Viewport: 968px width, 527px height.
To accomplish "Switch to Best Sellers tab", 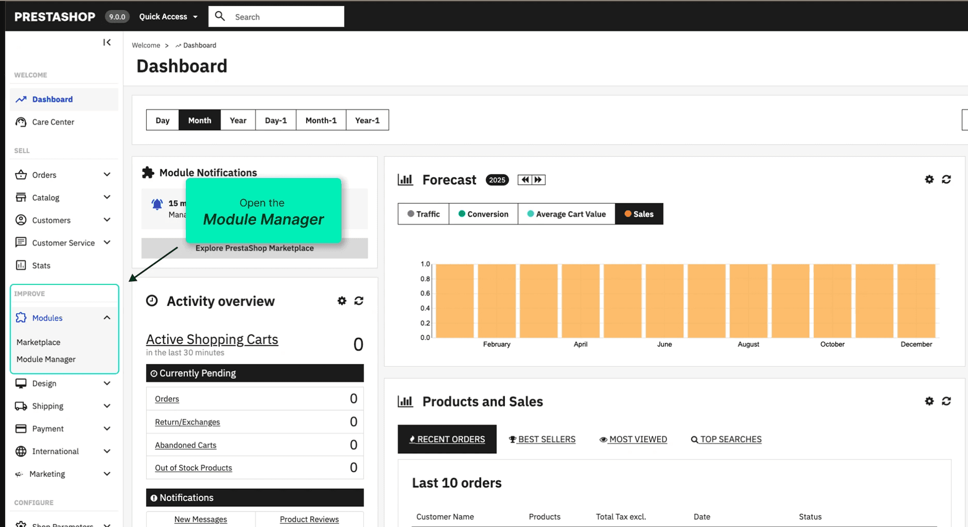I will pos(542,439).
